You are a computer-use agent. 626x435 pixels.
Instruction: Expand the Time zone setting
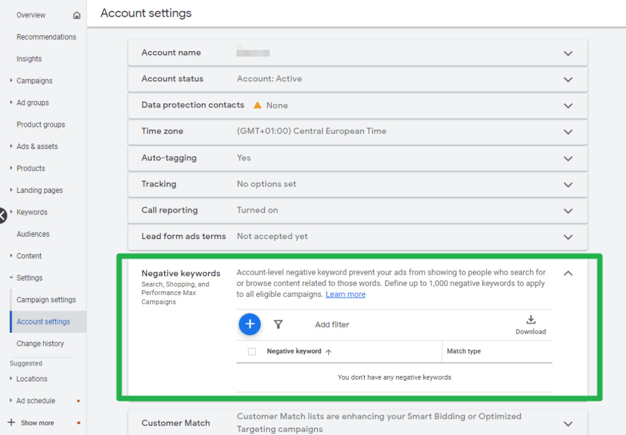click(568, 132)
